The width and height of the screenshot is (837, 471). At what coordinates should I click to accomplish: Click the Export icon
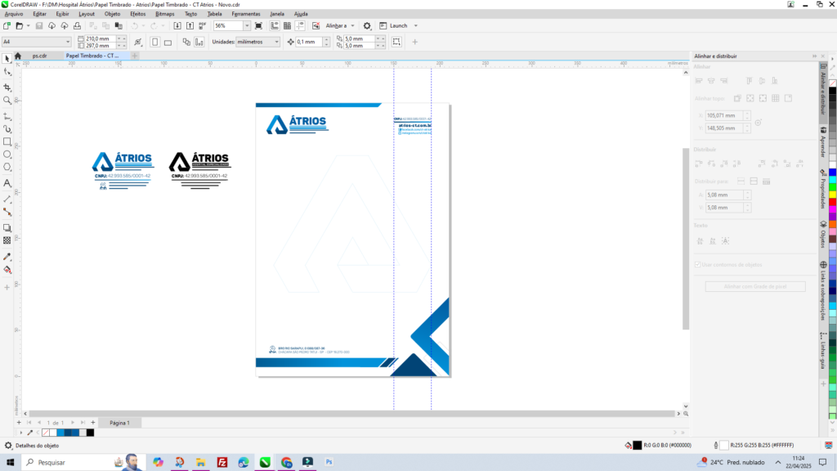pyautogui.click(x=190, y=25)
